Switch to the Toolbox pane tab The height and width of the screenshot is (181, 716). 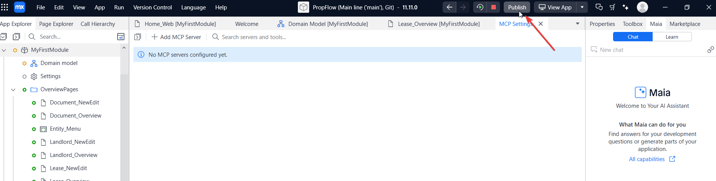tap(632, 24)
